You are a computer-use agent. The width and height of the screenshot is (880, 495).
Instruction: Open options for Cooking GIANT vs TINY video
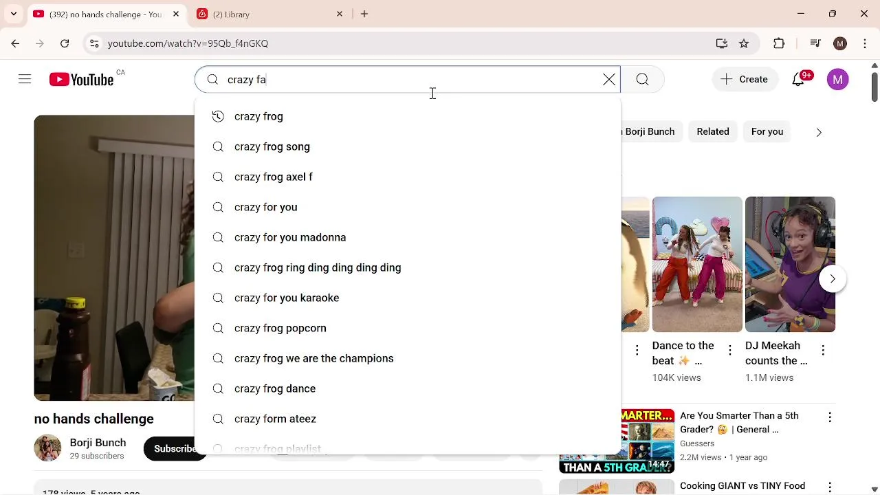[830, 487]
